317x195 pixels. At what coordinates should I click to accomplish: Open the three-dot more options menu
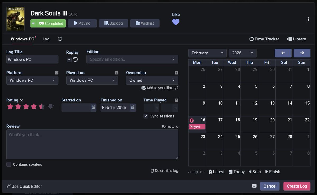click(308, 19)
